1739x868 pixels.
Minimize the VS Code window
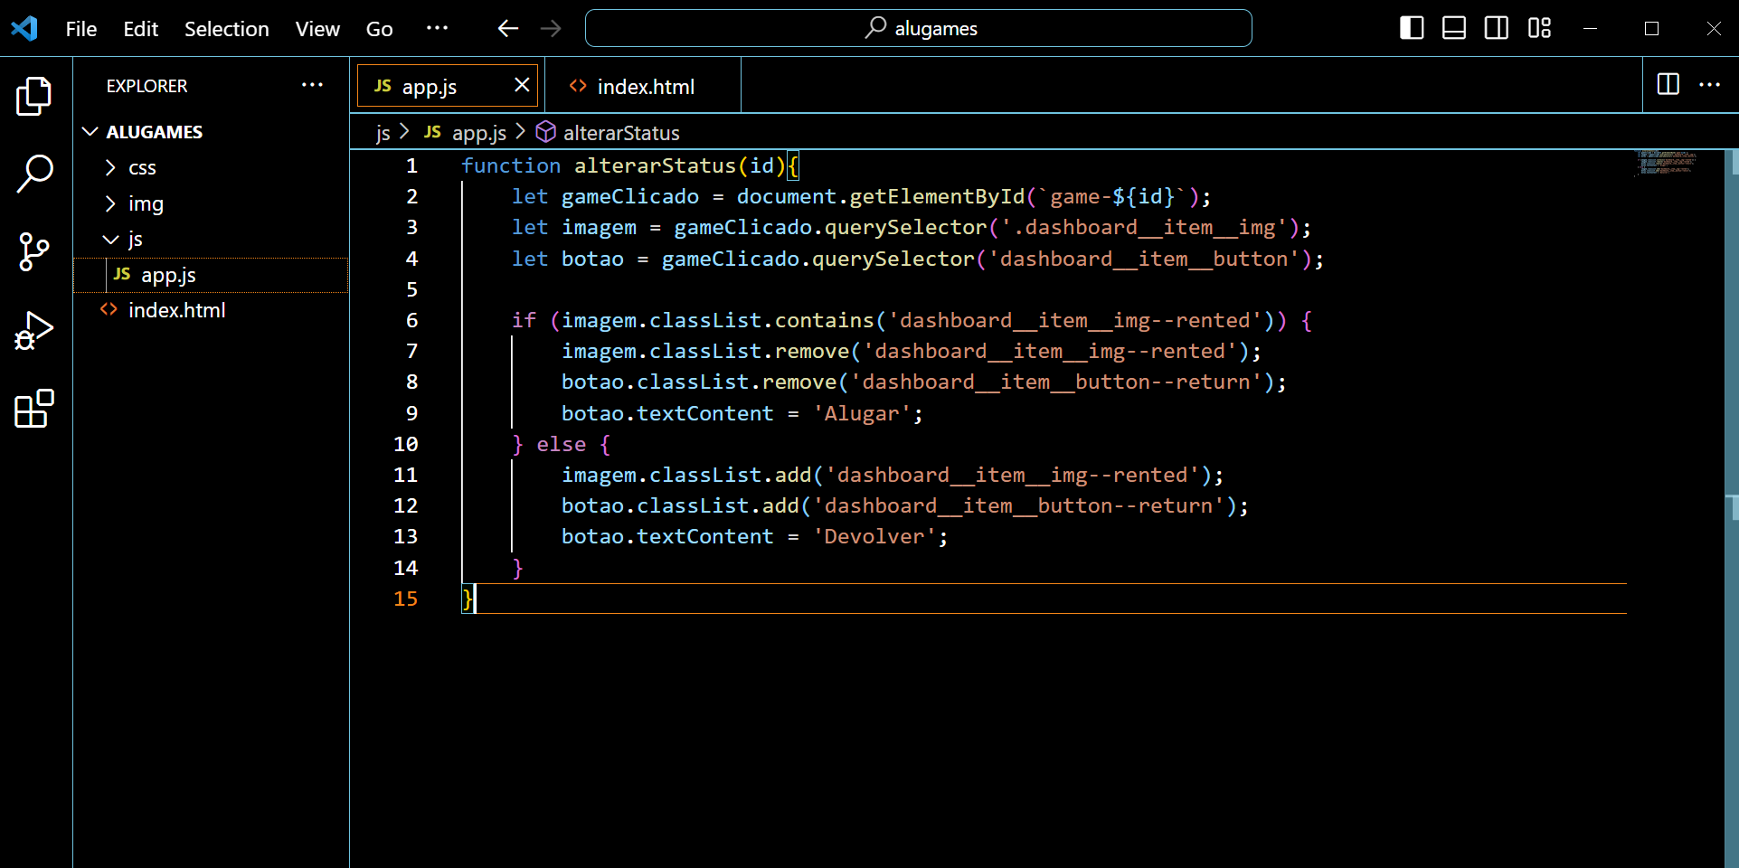(x=1590, y=28)
